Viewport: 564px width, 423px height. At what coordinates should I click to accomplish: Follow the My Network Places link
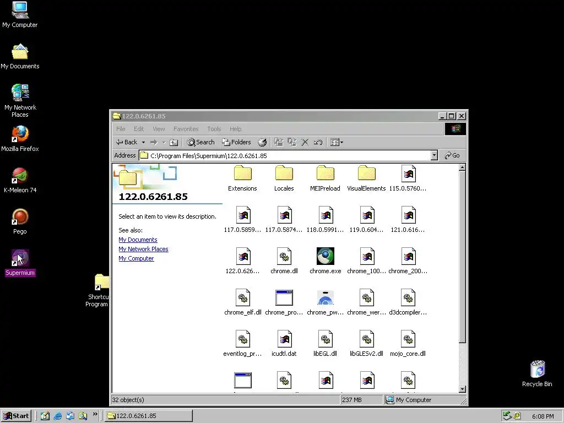(x=144, y=249)
